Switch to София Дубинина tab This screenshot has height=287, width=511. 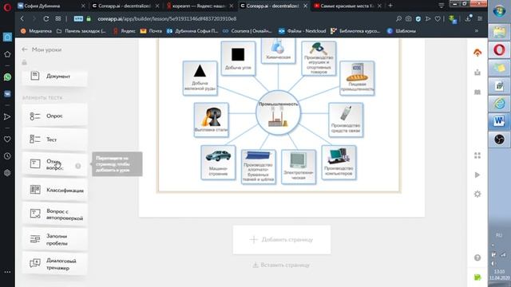(x=51, y=6)
